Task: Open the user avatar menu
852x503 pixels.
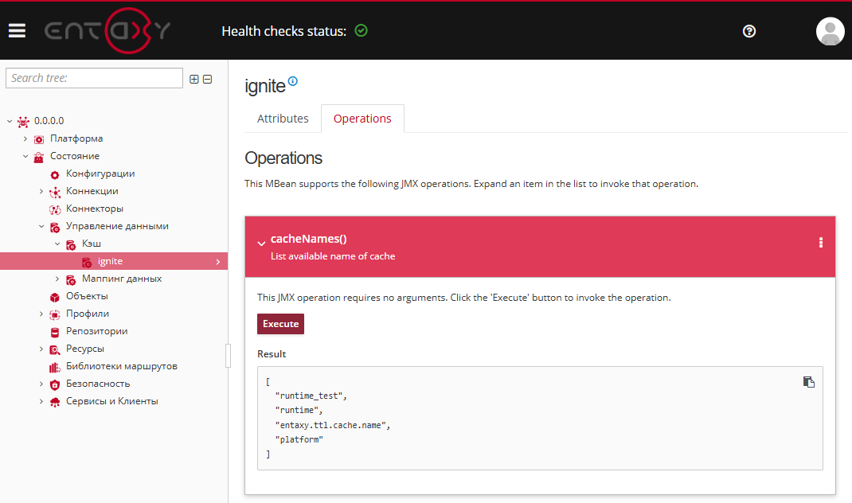Action: click(830, 31)
